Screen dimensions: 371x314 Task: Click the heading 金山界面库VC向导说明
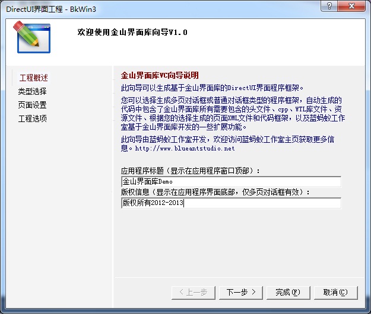160,76
